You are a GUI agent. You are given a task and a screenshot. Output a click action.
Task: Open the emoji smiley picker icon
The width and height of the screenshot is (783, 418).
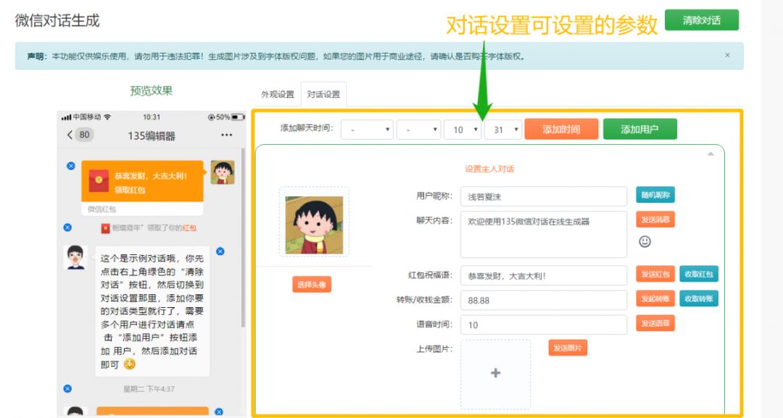pyautogui.click(x=645, y=241)
